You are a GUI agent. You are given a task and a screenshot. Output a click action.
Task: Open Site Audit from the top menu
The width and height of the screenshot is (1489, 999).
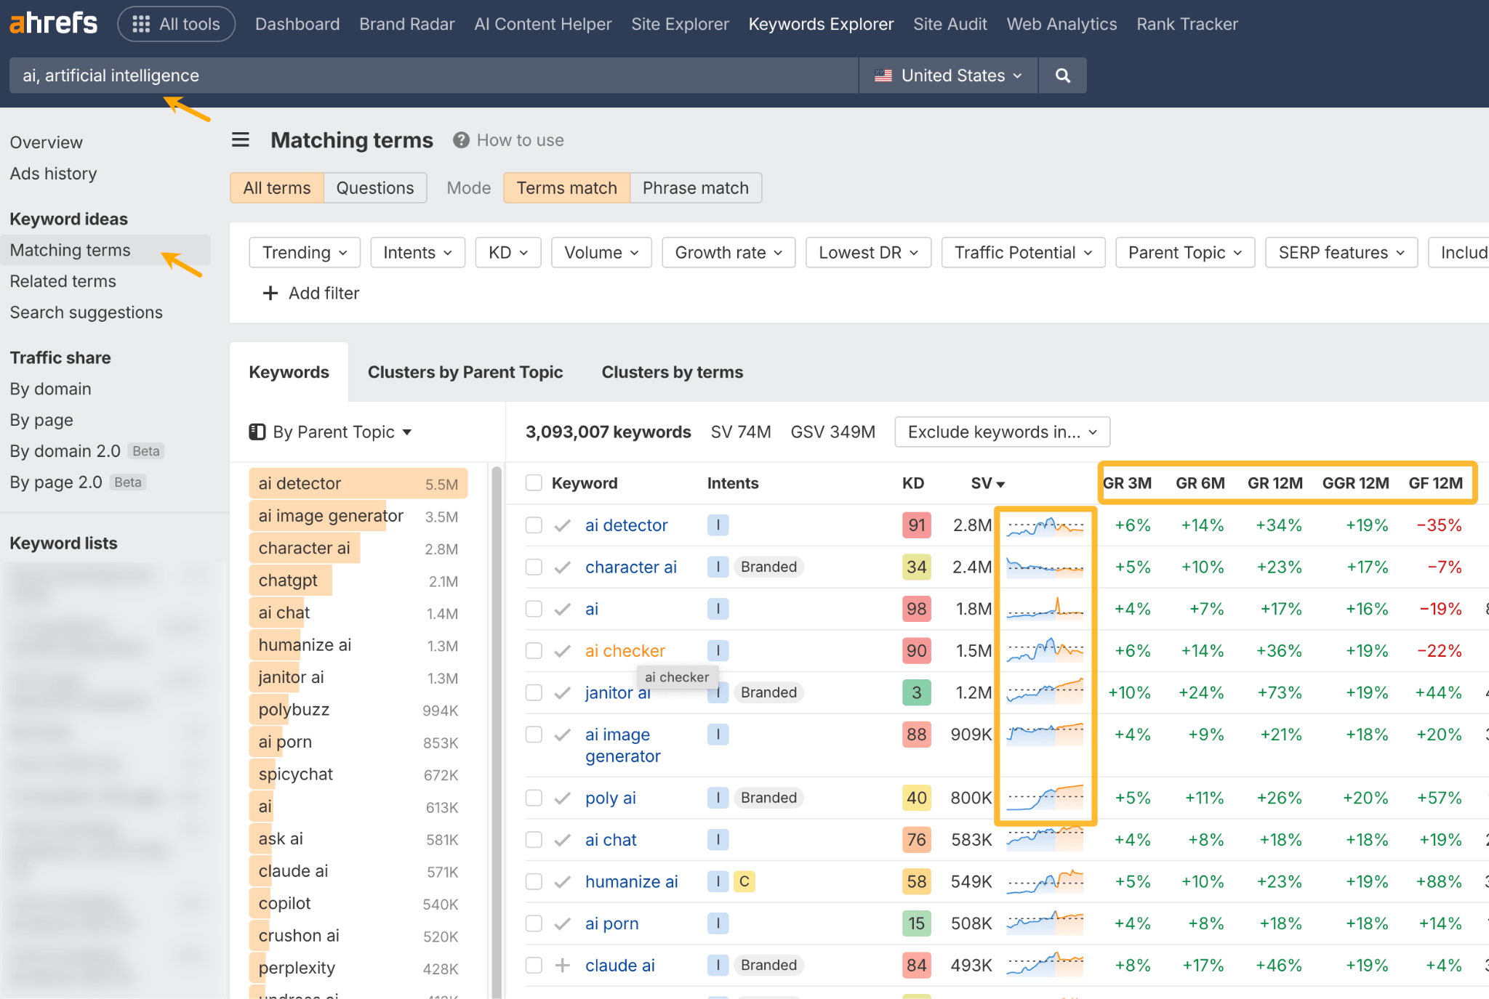[950, 23]
